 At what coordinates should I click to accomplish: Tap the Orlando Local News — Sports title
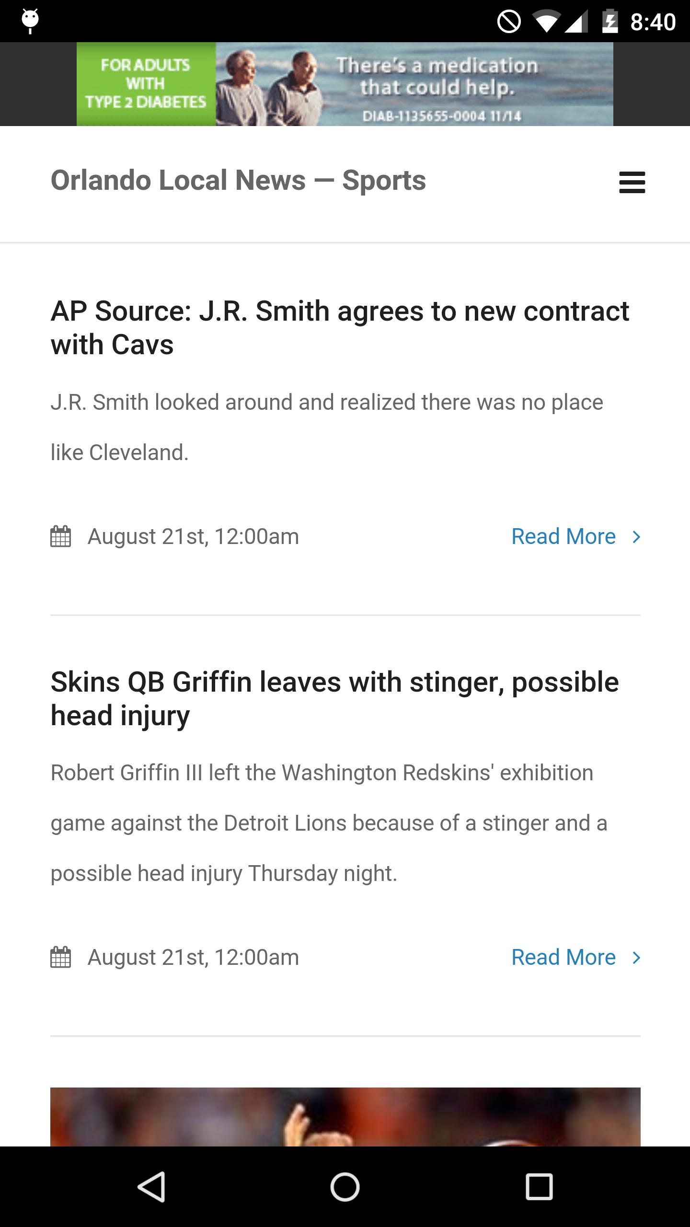point(238,180)
